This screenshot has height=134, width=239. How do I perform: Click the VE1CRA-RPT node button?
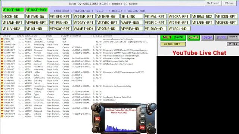click(179, 16)
